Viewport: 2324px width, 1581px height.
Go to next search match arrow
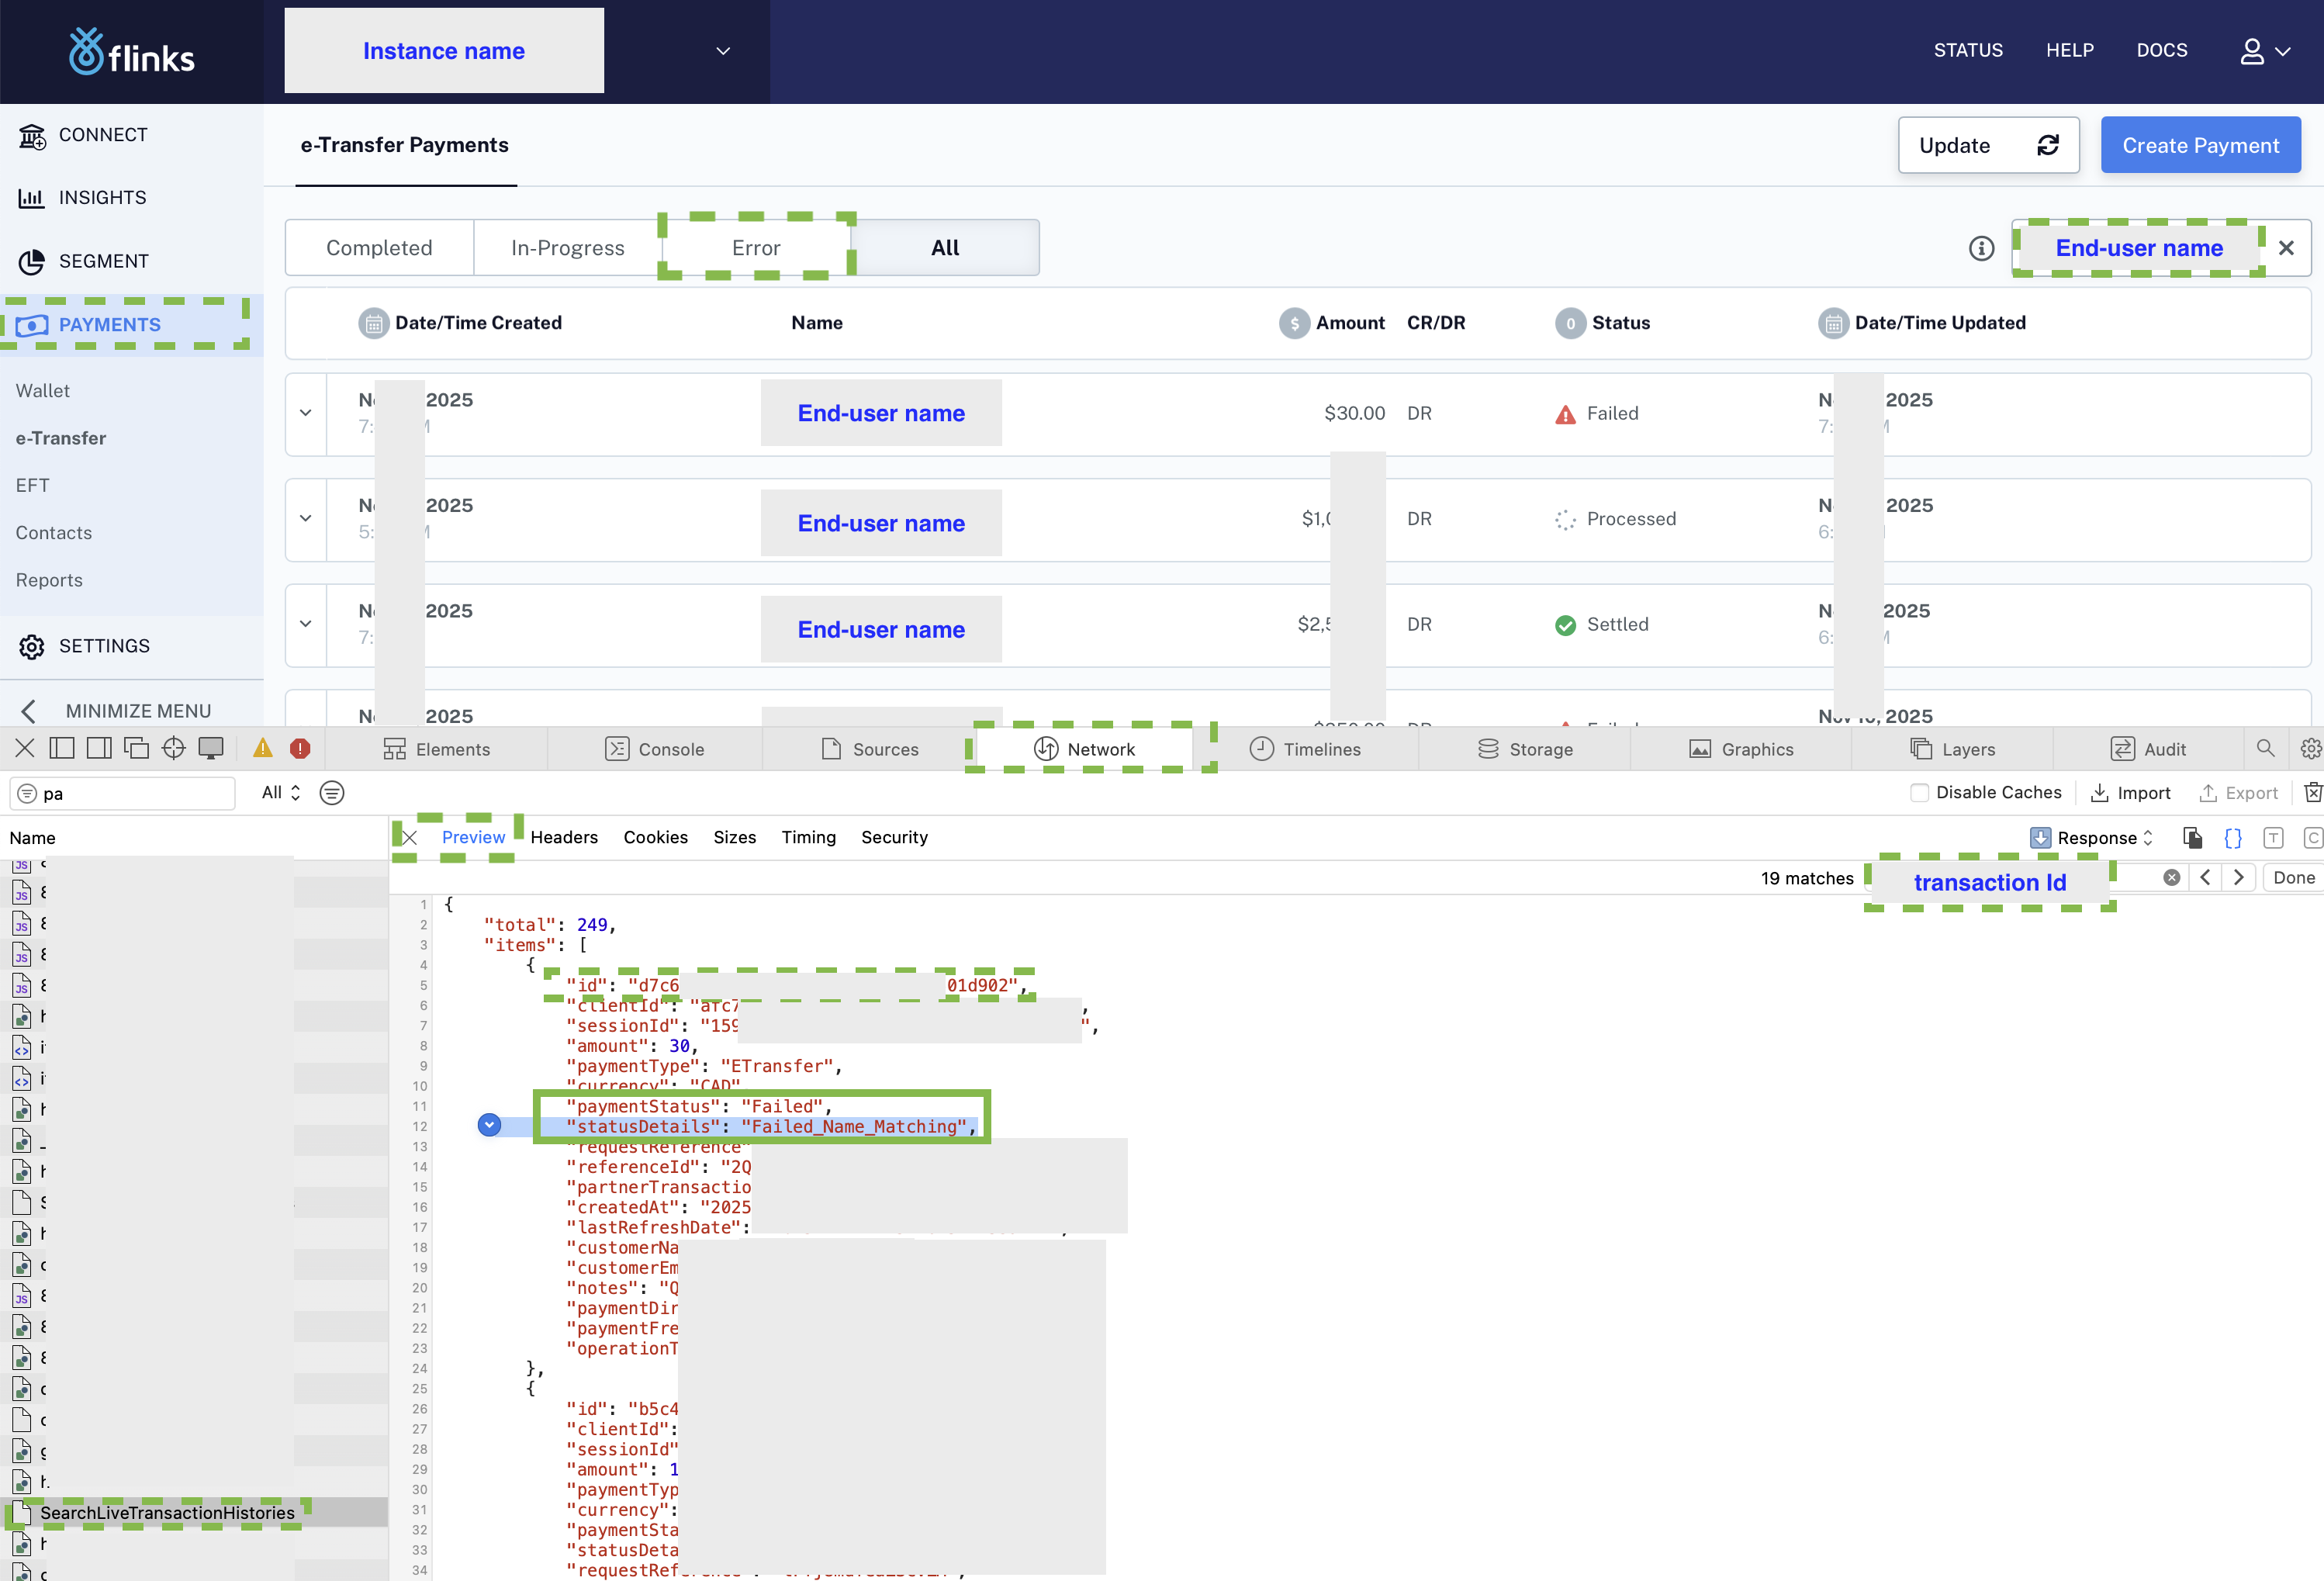[2238, 877]
